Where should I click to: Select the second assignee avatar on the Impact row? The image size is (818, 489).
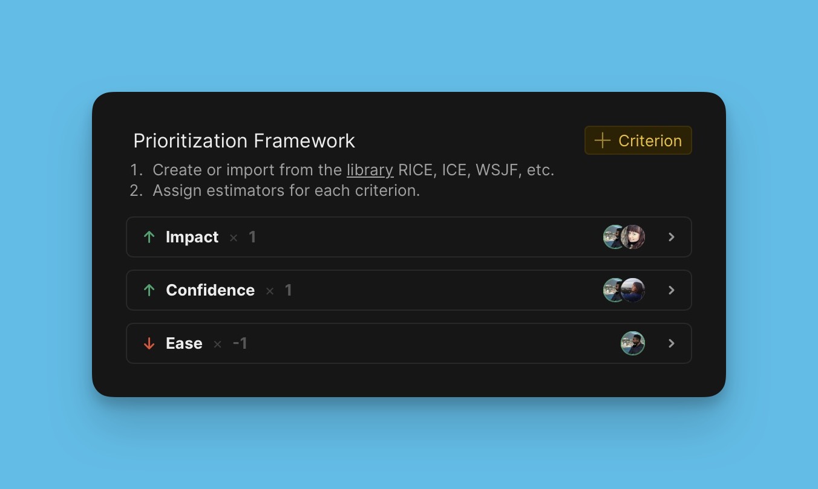633,237
